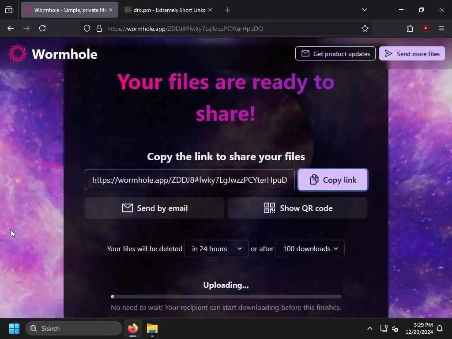Image resolution: width=452 pixels, height=339 pixels.
Task: Minimize the Firefox window
Action: [401, 10]
